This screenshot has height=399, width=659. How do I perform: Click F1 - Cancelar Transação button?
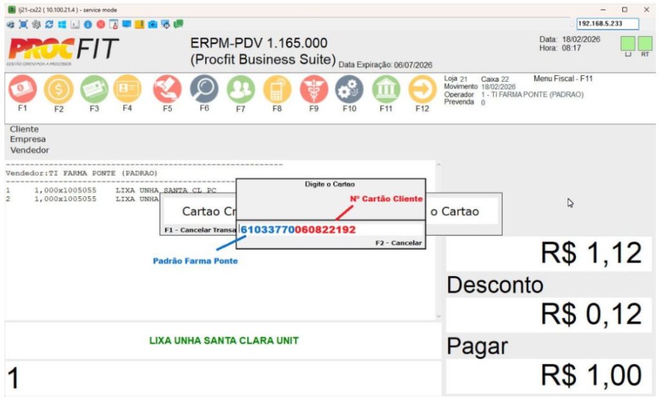198,230
